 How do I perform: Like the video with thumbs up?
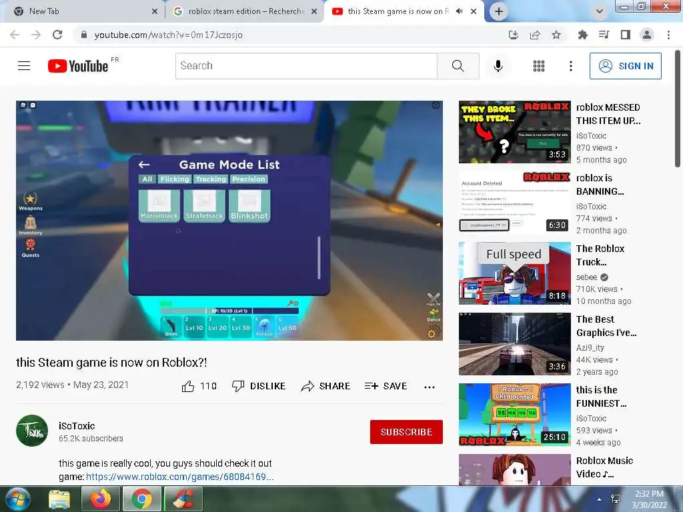[x=199, y=386]
